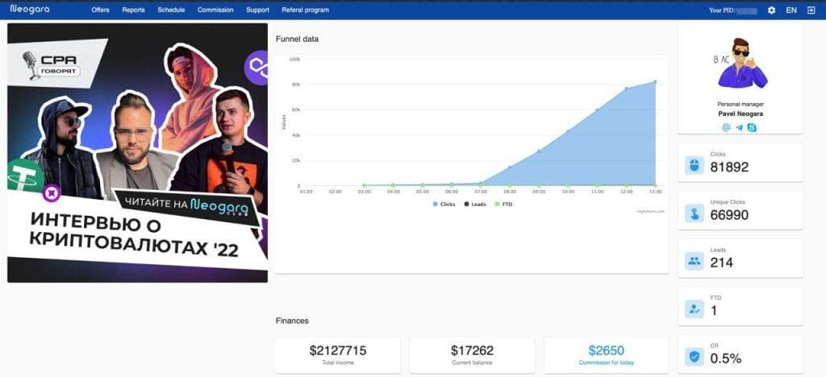This screenshot has height=377, width=826.
Task: Toggle the Clicks series in legend
Action: point(444,204)
